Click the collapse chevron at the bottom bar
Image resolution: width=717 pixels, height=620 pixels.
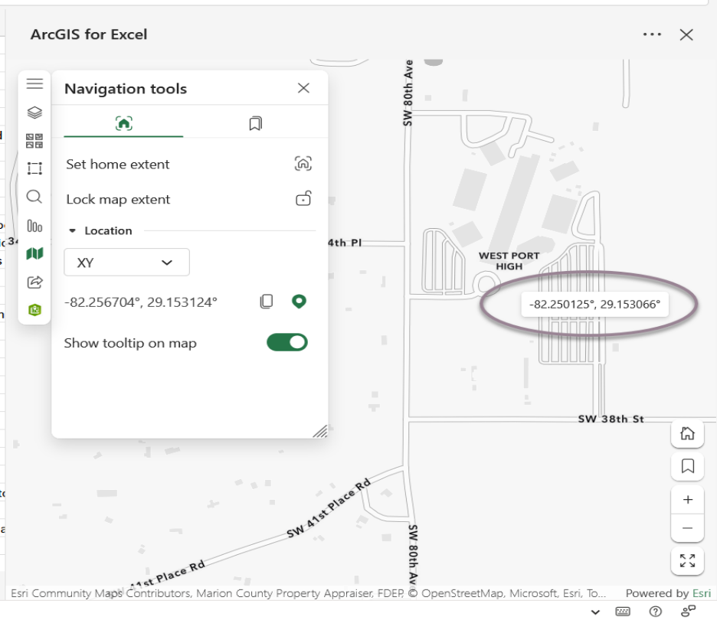pyautogui.click(x=595, y=612)
